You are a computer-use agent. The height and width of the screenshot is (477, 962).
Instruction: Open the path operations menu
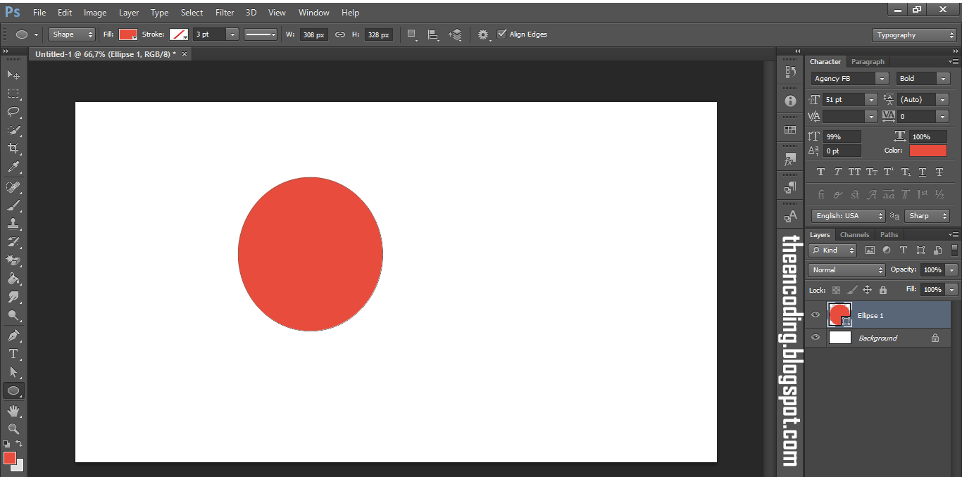coord(412,34)
